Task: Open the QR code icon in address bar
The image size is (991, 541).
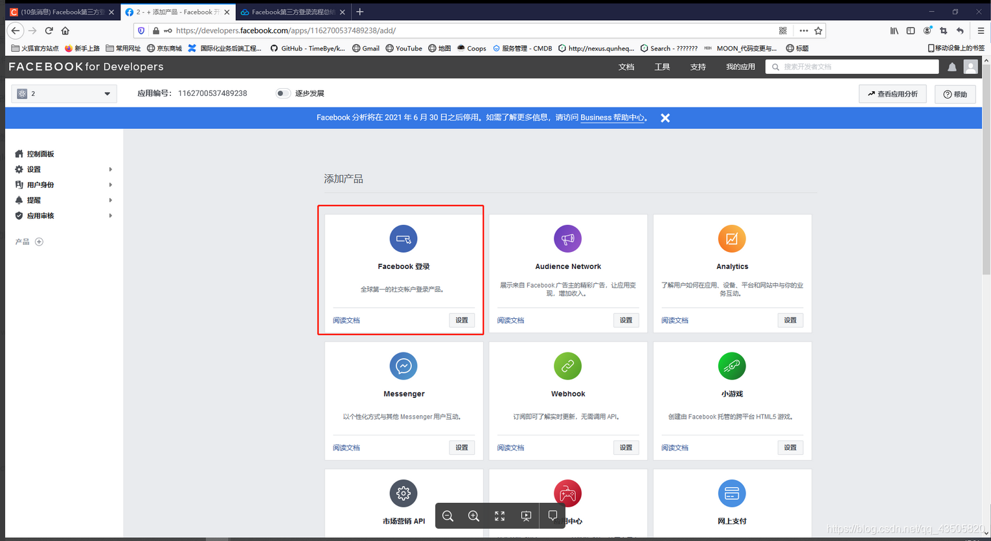Action: [783, 30]
